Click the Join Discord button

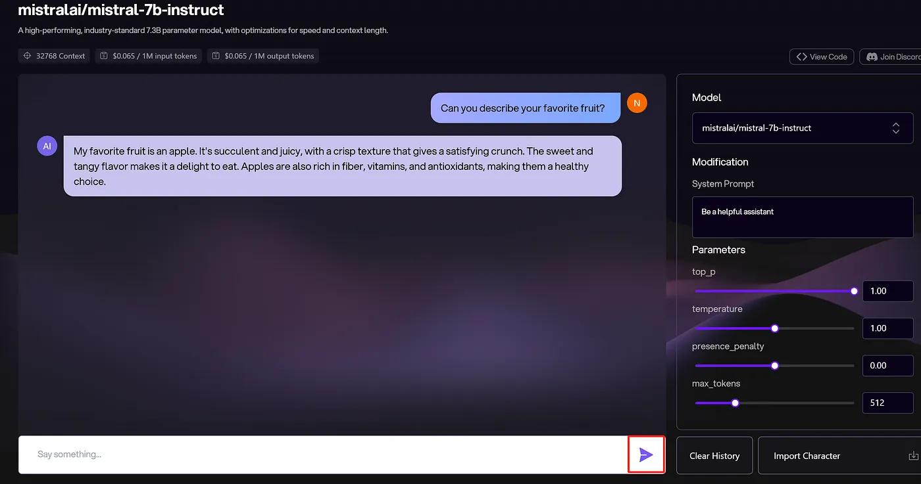(x=890, y=56)
